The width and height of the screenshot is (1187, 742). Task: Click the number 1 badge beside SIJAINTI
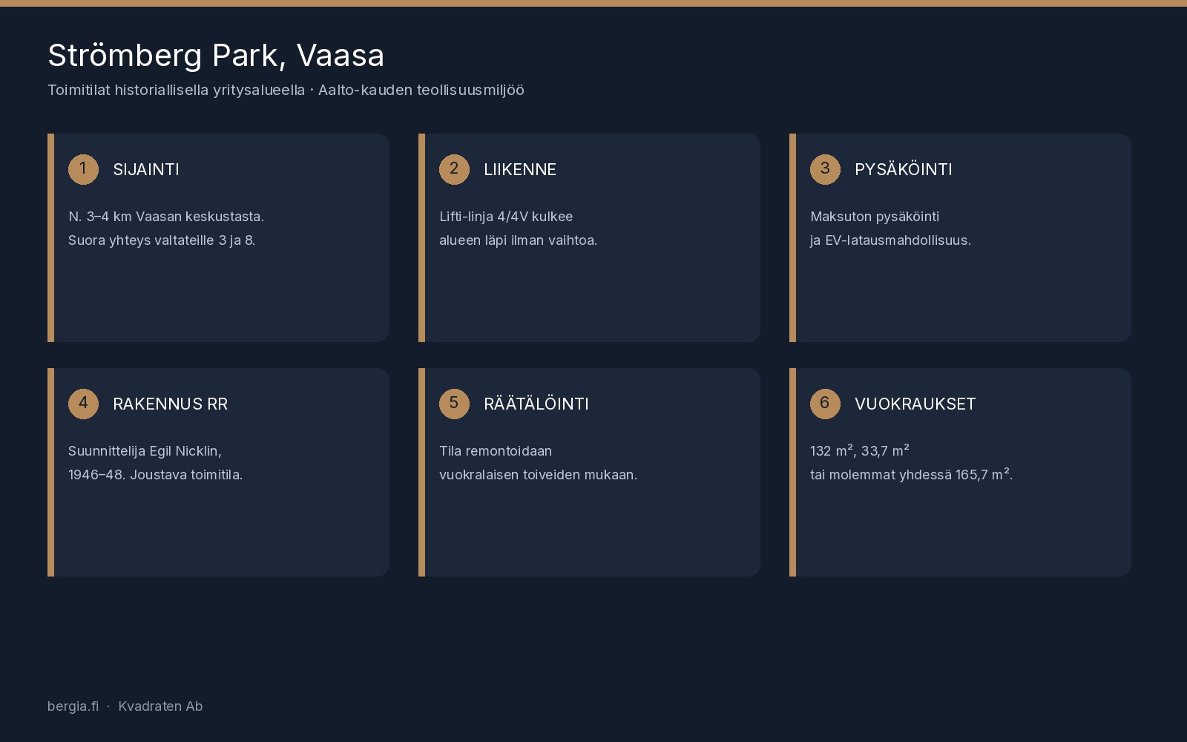click(x=83, y=169)
